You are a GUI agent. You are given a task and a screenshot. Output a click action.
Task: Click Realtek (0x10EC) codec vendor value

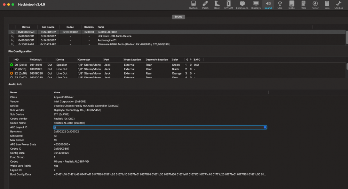64,119
